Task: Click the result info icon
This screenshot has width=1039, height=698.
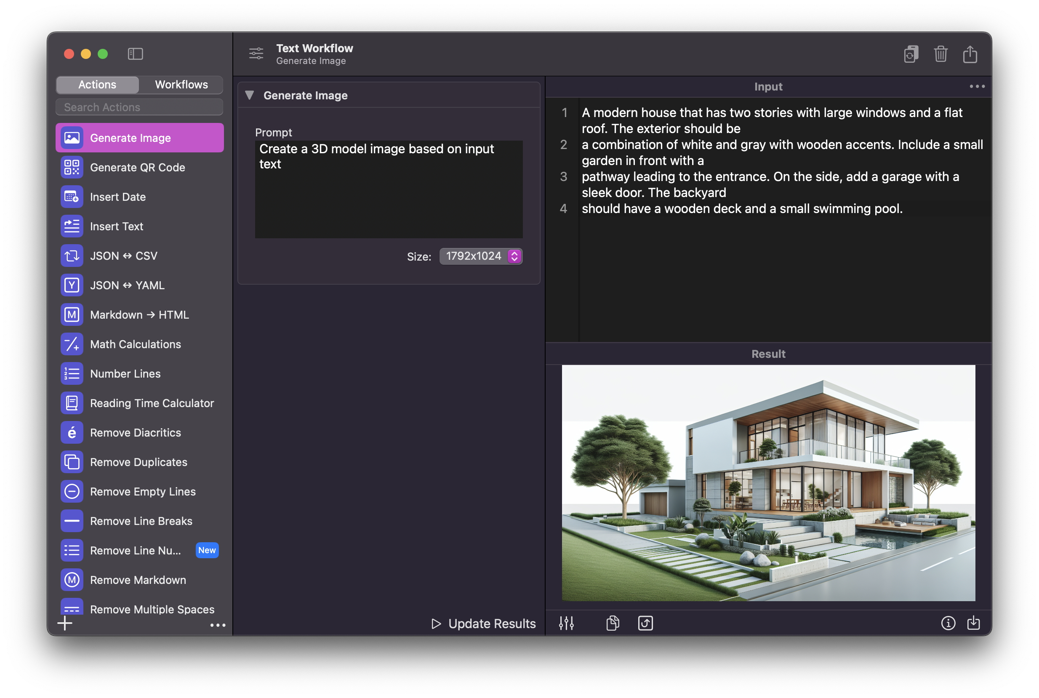Action: (x=948, y=623)
